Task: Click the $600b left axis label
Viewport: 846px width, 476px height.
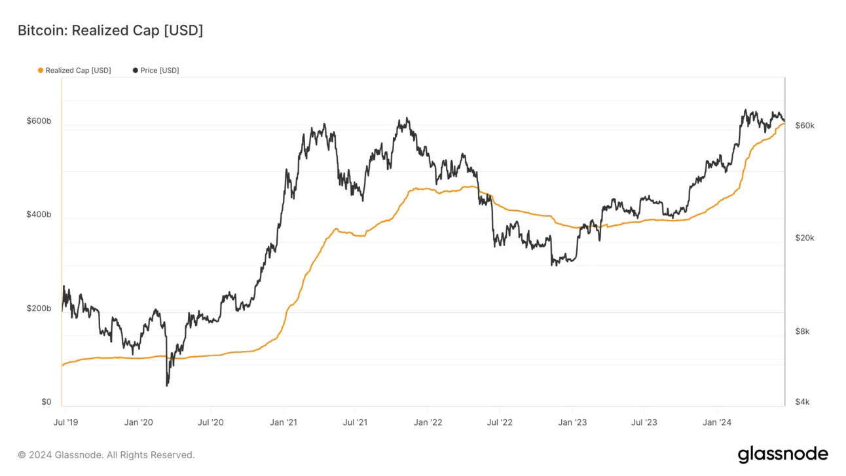Action: 39,121
